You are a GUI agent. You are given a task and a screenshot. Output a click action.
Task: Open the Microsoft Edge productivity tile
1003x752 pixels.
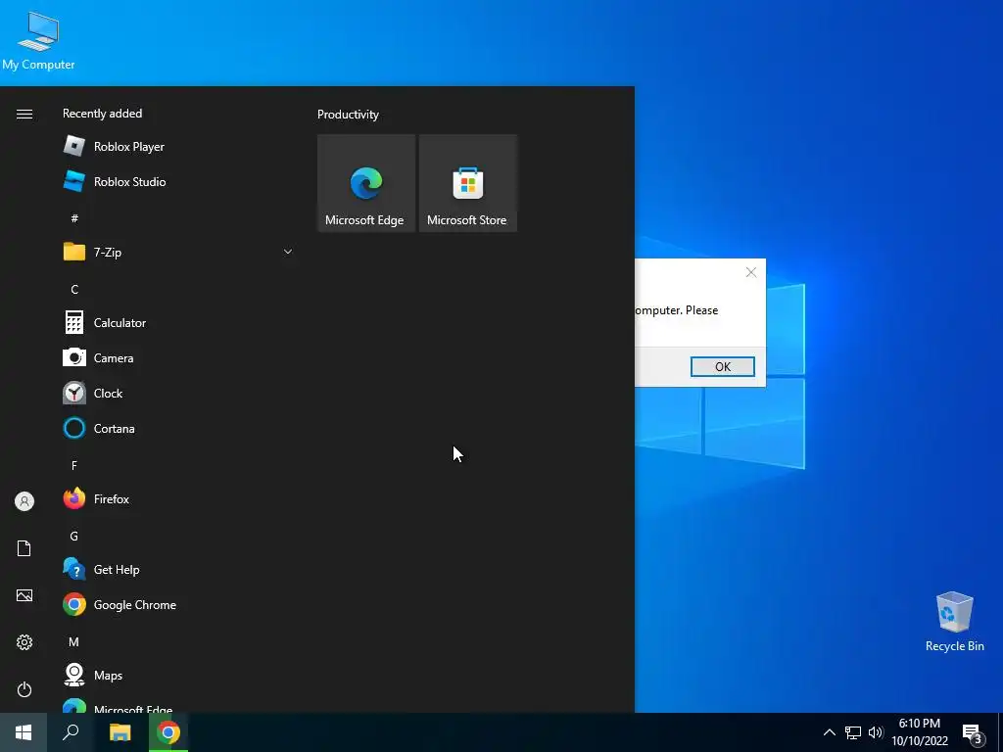(366, 183)
